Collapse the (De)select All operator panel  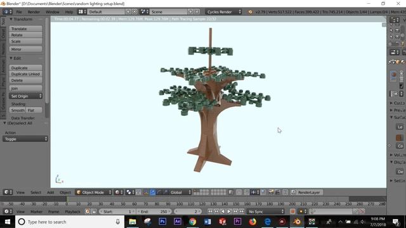(x=4, y=123)
